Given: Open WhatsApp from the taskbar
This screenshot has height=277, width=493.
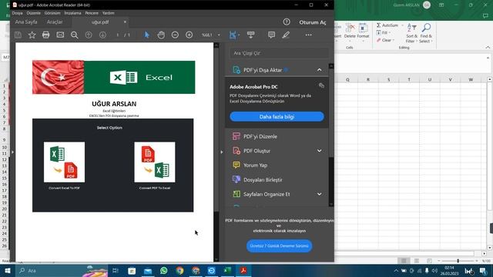Looking at the screenshot, I should coord(163,270).
